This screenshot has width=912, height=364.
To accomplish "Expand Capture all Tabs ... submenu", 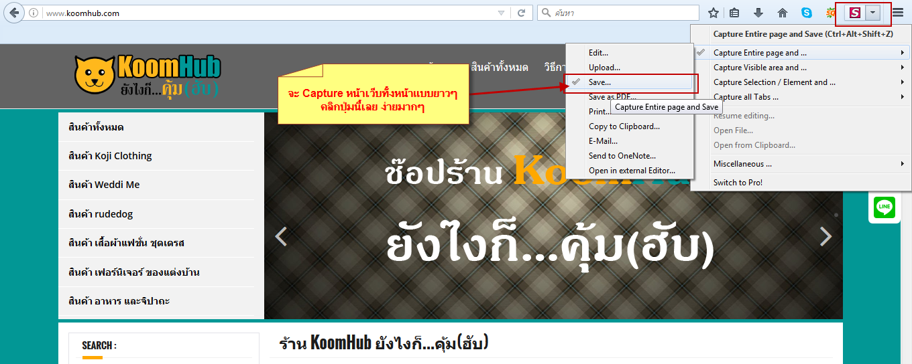I will pos(801,97).
